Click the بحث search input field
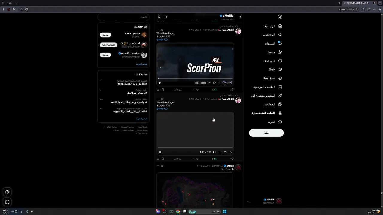 (x=123, y=17)
